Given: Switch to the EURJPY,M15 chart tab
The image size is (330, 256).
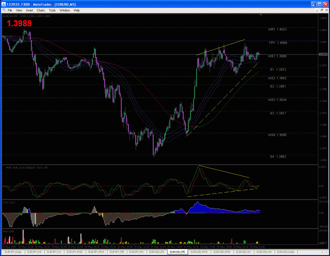Looking at the screenshot, I should 96,252.
